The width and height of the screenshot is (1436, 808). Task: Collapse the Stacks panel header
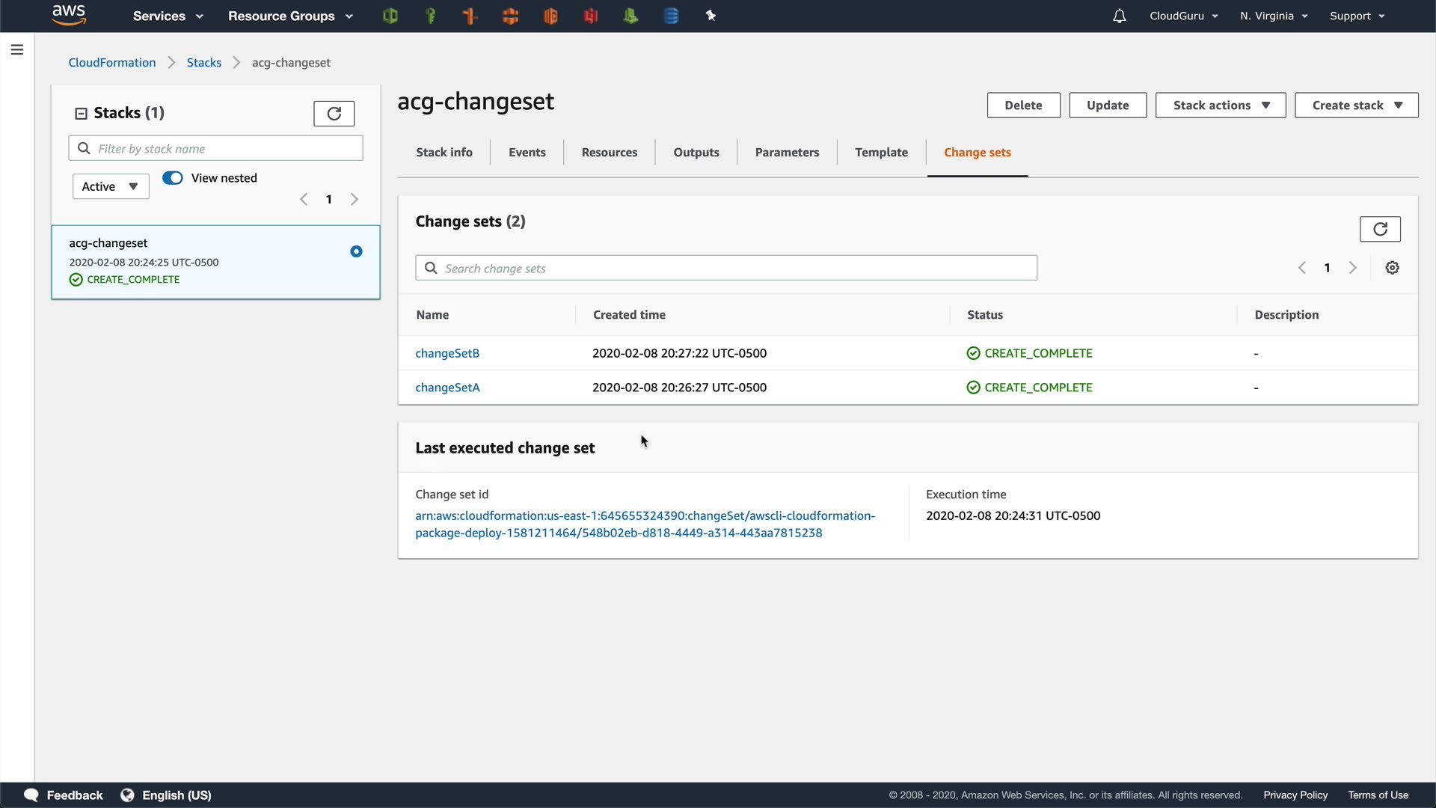pyautogui.click(x=81, y=114)
